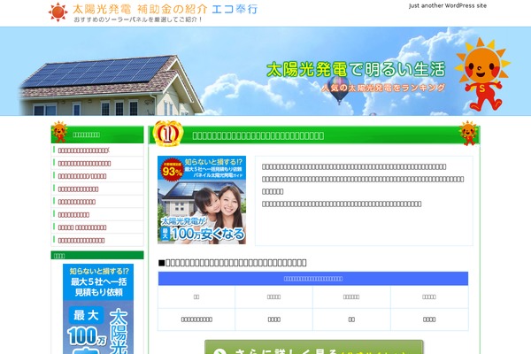
Task: Click the tagline おすすめのソーラーパネルを厳選してご紹介!
Action: coord(138,19)
